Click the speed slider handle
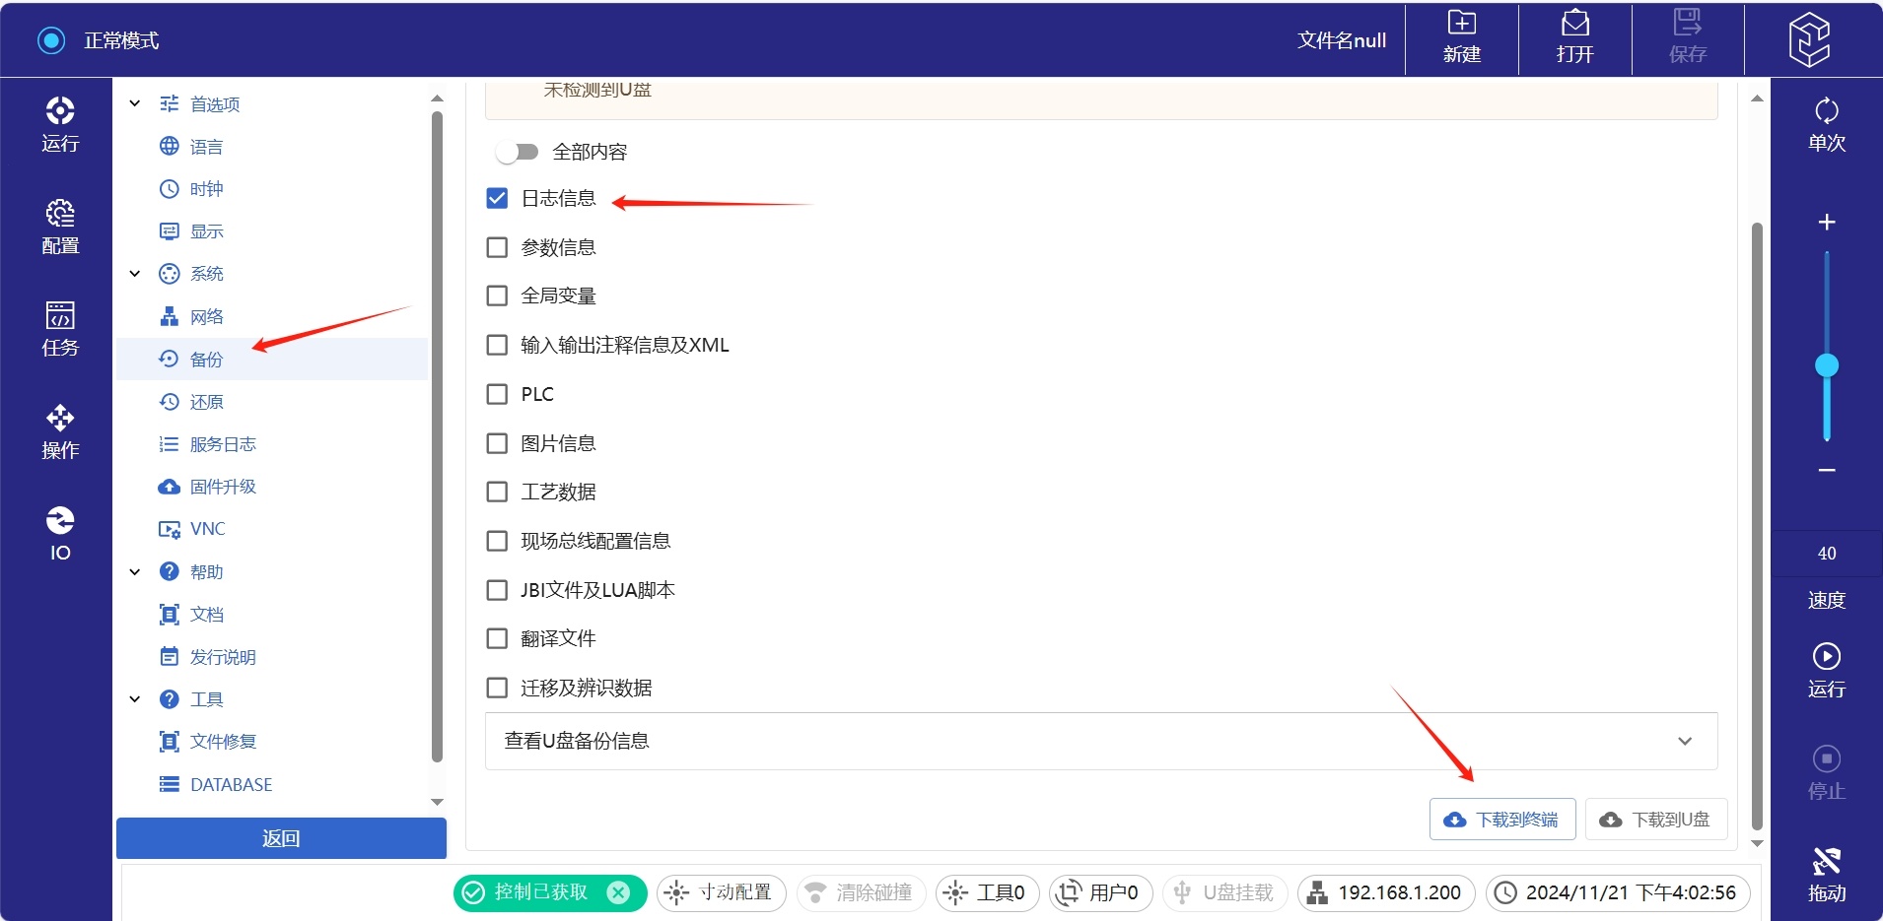This screenshot has height=921, width=1883. pos(1827,365)
